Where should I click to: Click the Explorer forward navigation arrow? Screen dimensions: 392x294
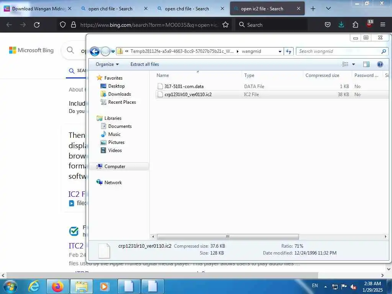tap(106, 52)
